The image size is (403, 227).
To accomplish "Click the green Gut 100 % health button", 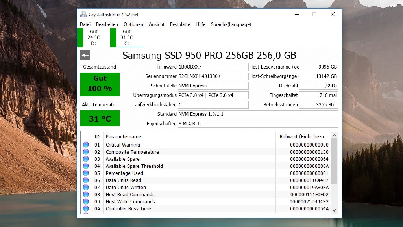I will tap(100, 84).
